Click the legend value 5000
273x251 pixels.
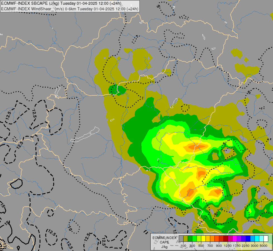coord(264,246)
